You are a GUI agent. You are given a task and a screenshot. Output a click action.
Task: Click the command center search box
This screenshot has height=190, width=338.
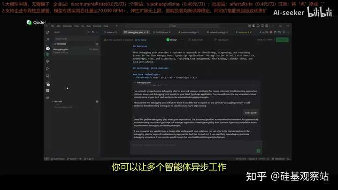172,26
